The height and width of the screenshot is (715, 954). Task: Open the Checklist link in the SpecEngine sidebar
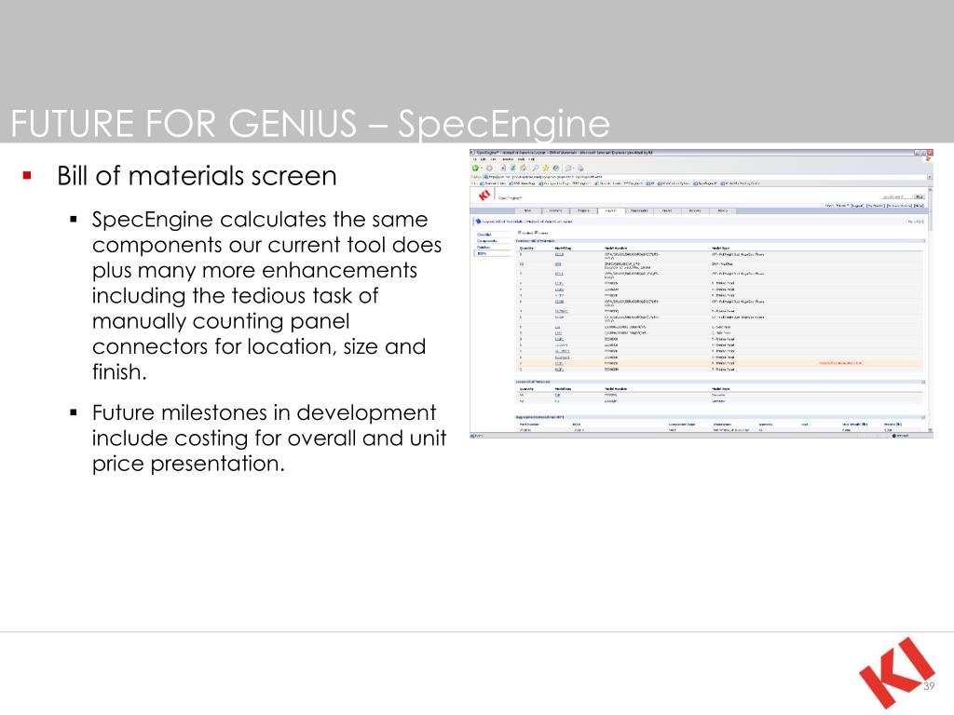484,235
